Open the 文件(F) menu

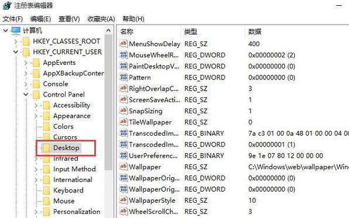click(x=12, y=19)
